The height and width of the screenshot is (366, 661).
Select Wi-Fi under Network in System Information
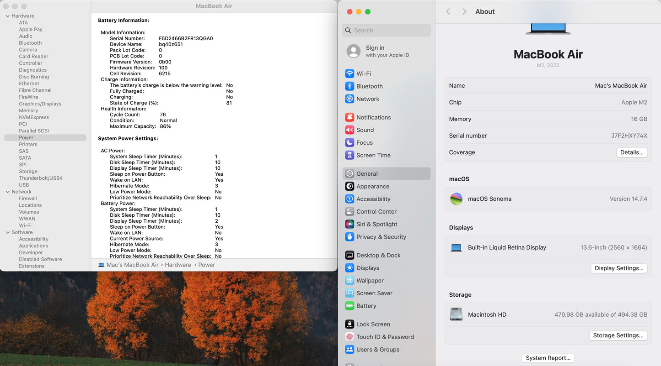[x=25, y=225]
